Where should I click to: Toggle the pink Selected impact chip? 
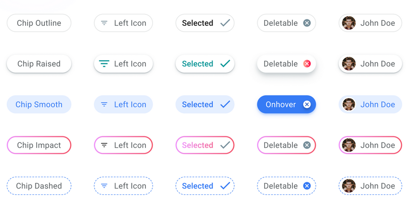pyautogui.click(x=205, y=145)
